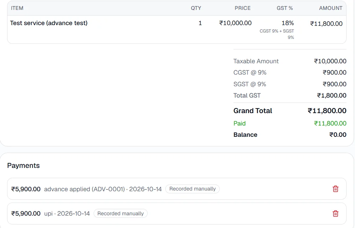
Task: Click the upi · 2026-10-14 payment text
Action: point(67,214)
